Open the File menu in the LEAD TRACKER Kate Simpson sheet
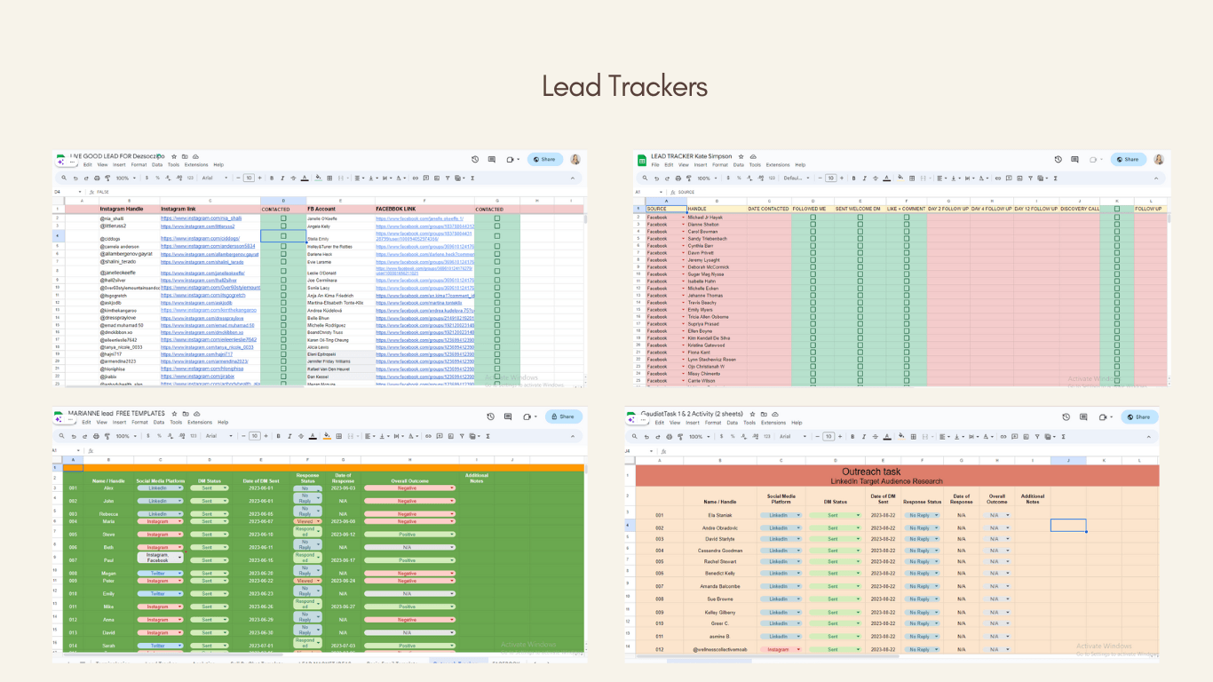Screen dimensions: 1213x682 [655, 164]
